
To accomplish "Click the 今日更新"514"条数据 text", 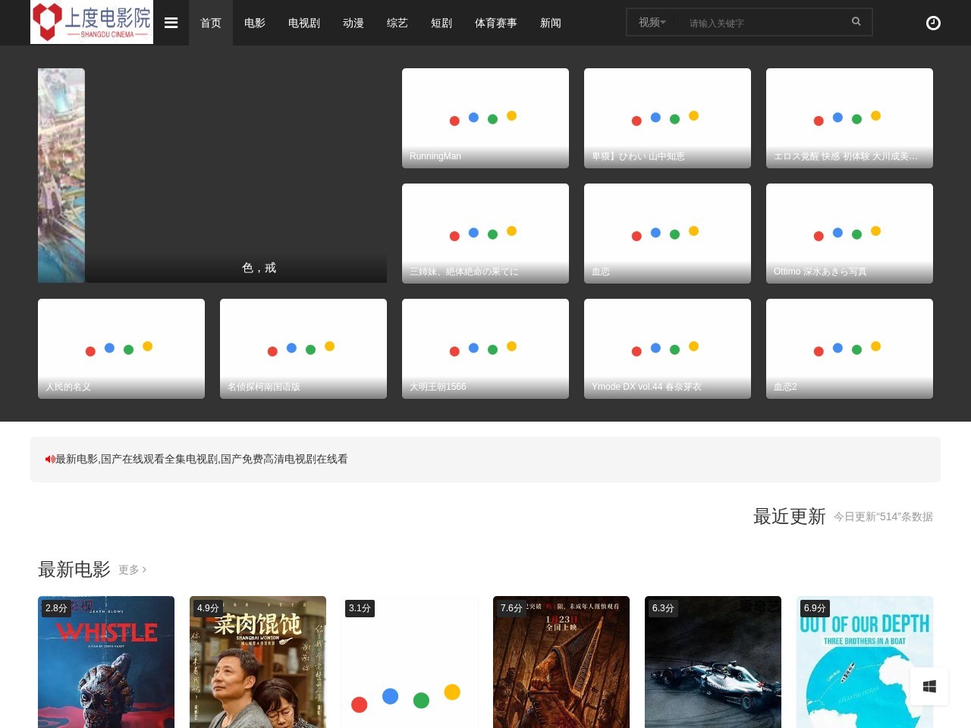I will pyautogui.click(x=883, y=516).
